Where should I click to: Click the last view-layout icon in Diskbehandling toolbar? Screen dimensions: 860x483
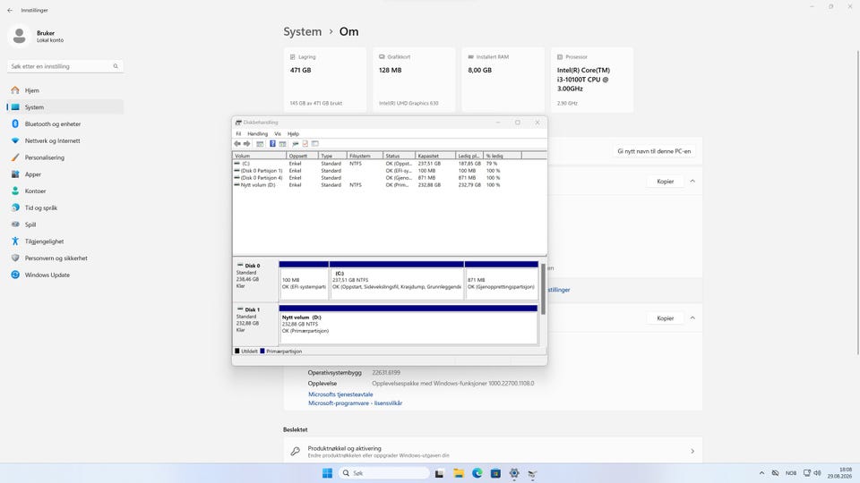click(314, 143)
